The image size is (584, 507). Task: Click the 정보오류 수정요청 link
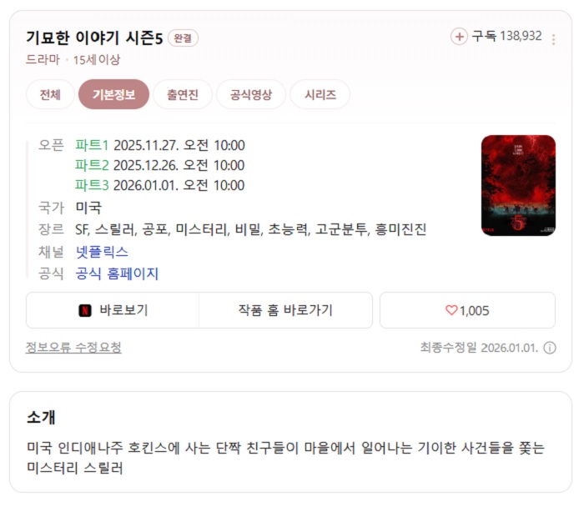pos(73,347)
